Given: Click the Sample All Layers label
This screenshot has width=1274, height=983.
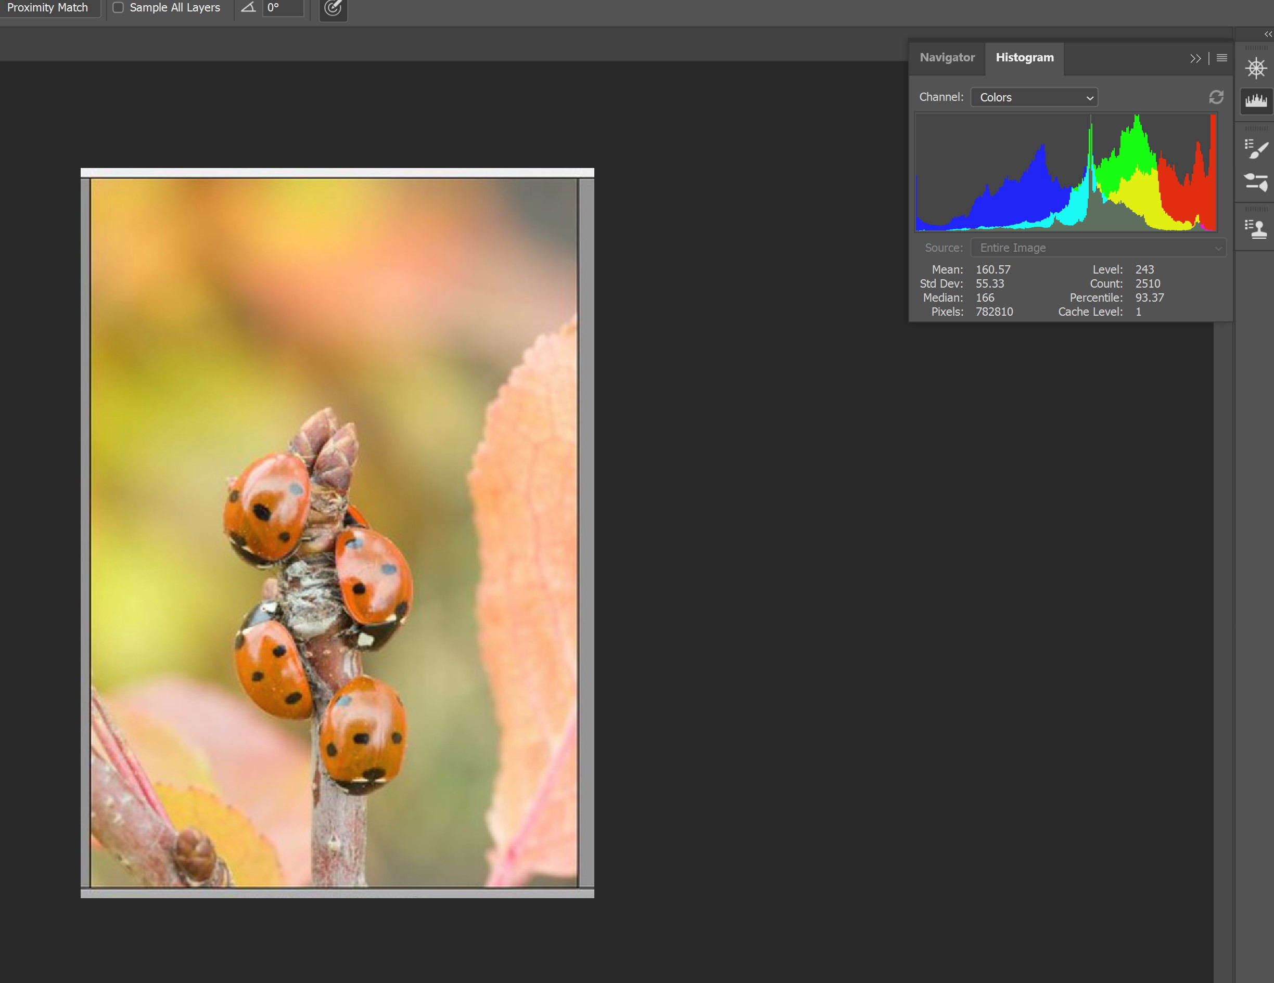Looking at the screenshot, I should (174, 8).
